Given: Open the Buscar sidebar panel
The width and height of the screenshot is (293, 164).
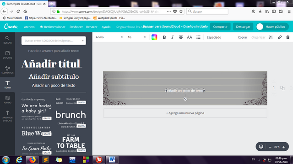Looking at the screenshot, I should (7, 40).
